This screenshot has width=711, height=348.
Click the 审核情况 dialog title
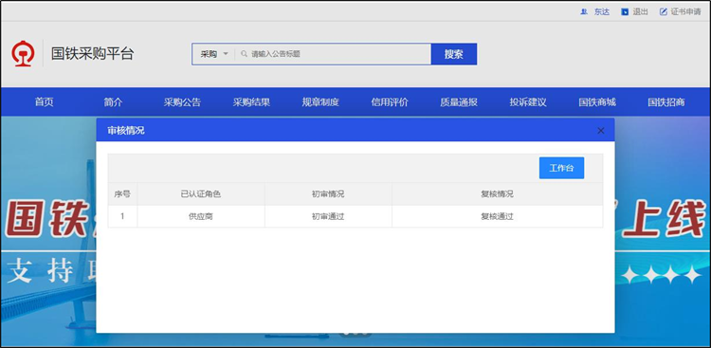pos(125,131)
